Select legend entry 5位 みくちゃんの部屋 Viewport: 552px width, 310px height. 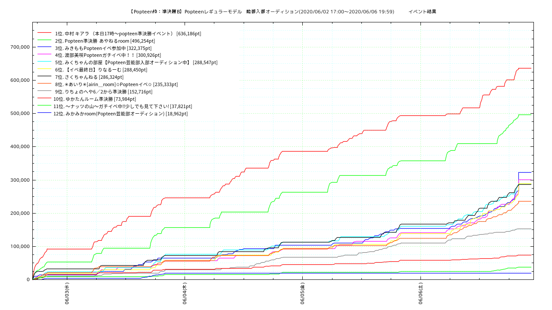(136, 62)
